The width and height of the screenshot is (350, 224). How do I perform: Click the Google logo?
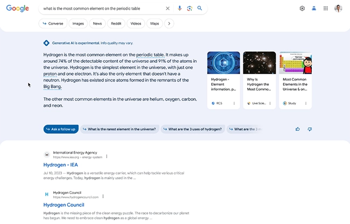(x=17, y=8)
